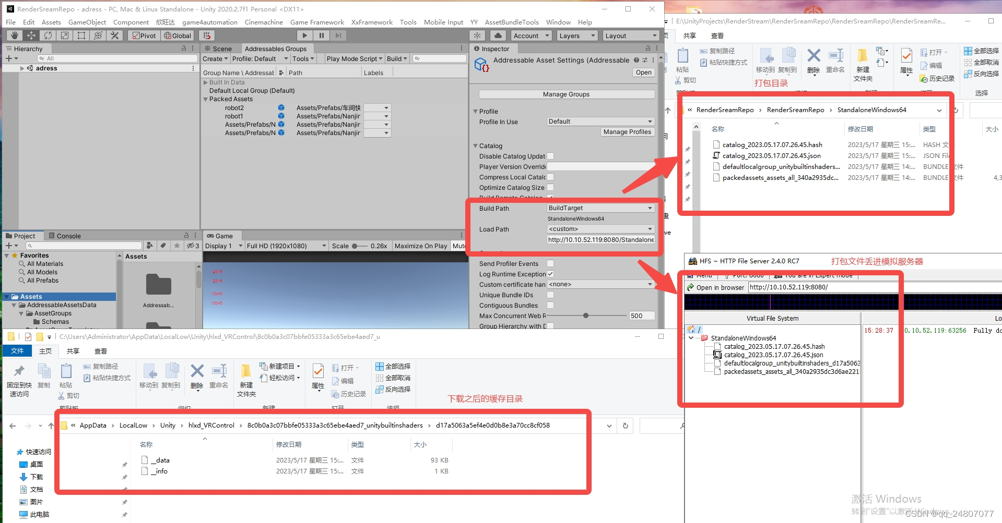The height and width of the screenshot is (523, 1002).
Task: Click the Manage Groups button
Action: [x=565, y=94]
